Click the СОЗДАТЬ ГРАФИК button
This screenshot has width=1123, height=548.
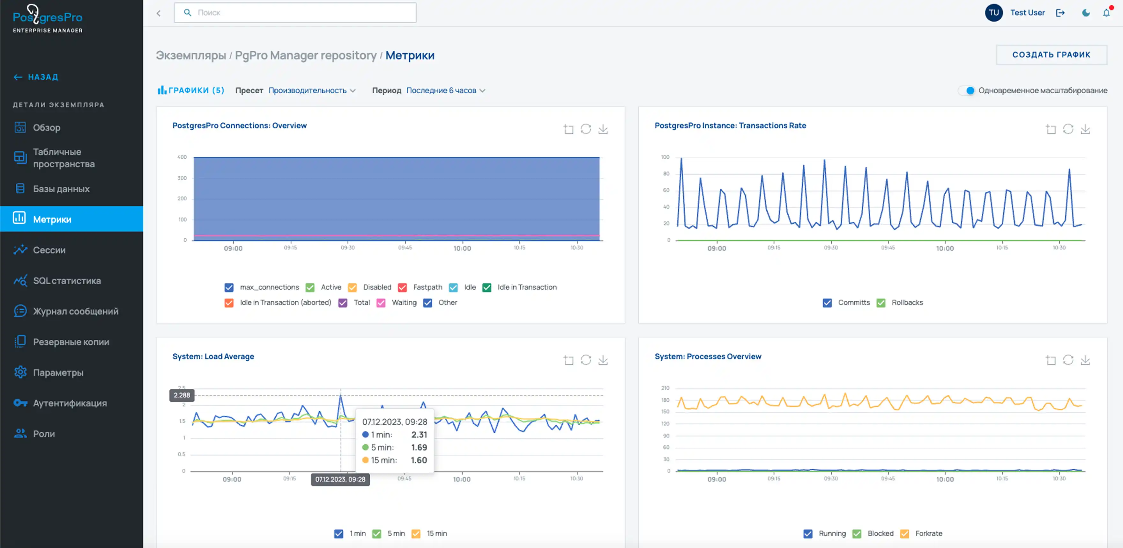point(1051,55)
